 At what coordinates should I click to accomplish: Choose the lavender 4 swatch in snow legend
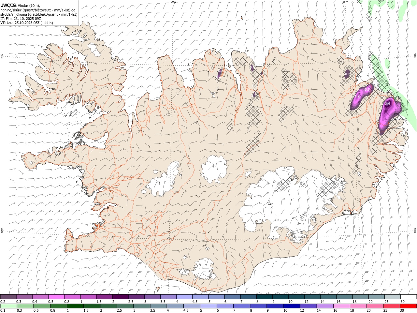point(184,297)
